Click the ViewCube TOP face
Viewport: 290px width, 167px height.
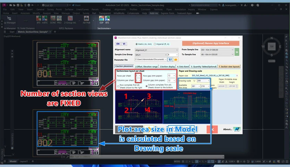pyautogui.click(x=272, y=46)
